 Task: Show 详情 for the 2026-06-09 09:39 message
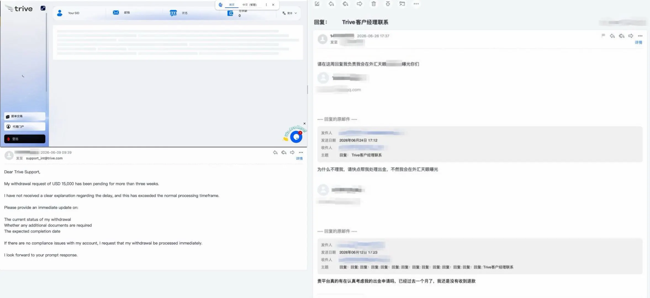click(x=299, y=158)
